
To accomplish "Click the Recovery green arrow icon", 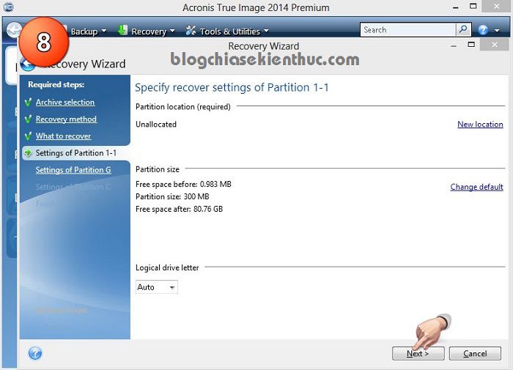I will coord(122,31).
